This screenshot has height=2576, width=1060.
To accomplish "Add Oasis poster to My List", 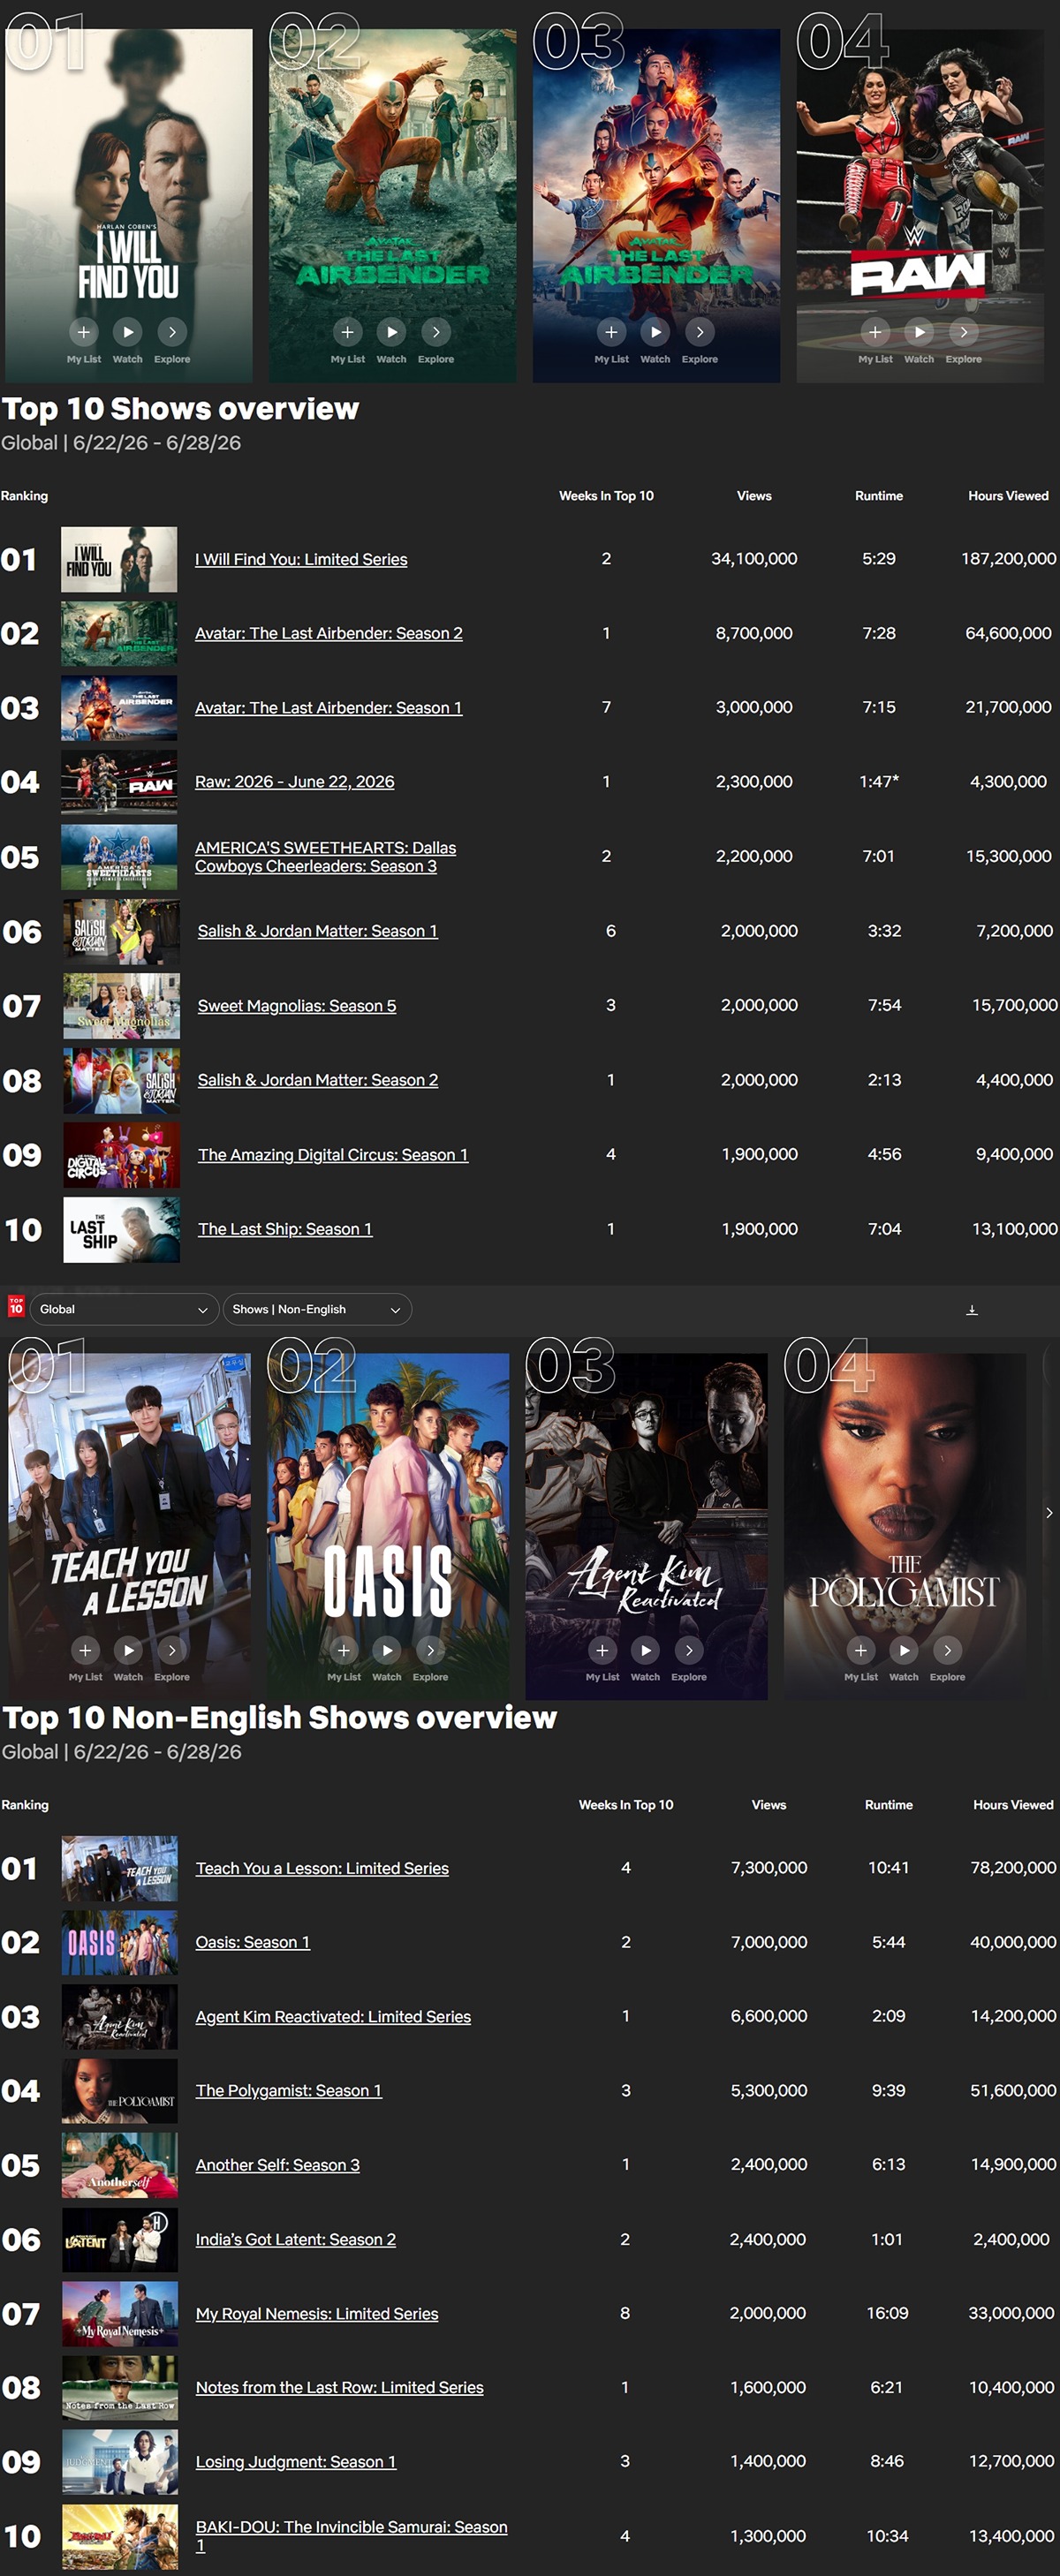I will click(x=344, y=1650).
